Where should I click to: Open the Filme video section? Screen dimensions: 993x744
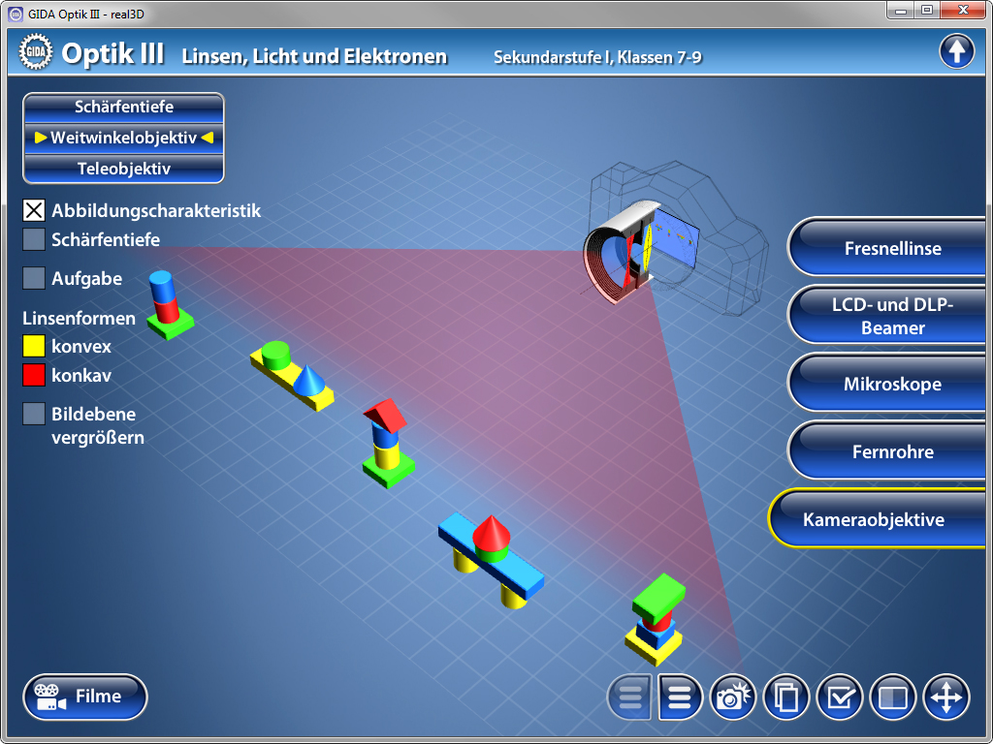[85, 697]
